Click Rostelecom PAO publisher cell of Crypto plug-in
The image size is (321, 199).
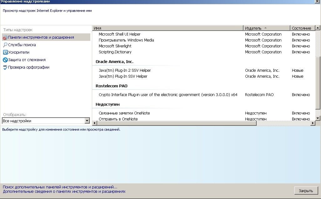click(259, 95)
